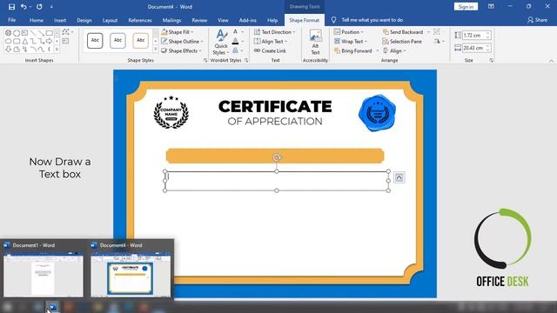Click the Text Fill letter A icon
This screenshot has width=557, height=313.
tap(236, 32)
